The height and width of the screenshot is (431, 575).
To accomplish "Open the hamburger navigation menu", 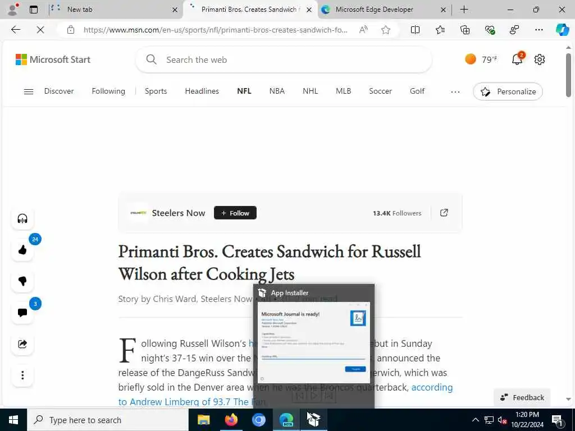I will [29, 91].
